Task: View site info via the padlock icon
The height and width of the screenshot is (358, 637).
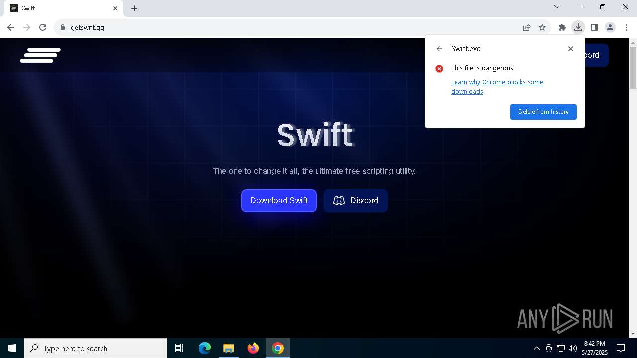Action: (62, 27)
